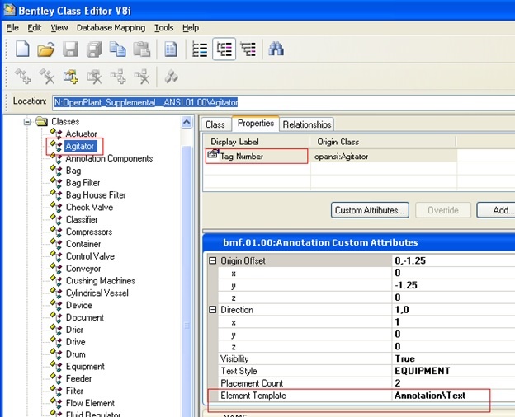515x417 pixels.
Task: Collapse the Direction attribute group
Action: (x=212, y=309)
